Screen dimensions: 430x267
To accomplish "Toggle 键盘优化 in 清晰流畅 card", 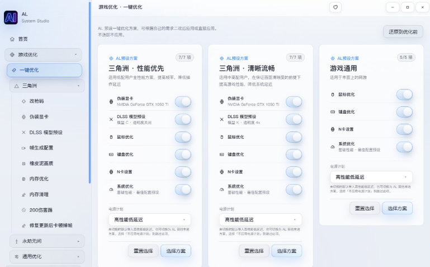I will coord(294,154).
